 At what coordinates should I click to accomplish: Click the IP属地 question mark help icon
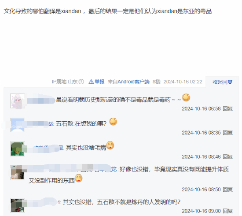tap(81, 82)
